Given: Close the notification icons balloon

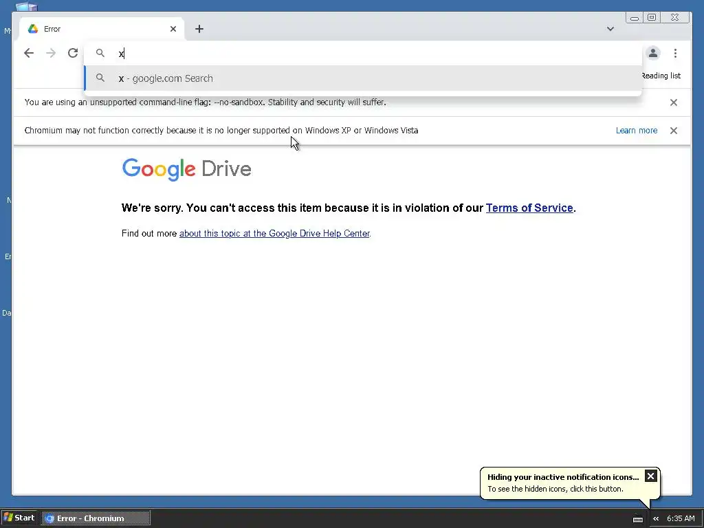Looking at the screenshot, I should [650, 476].
